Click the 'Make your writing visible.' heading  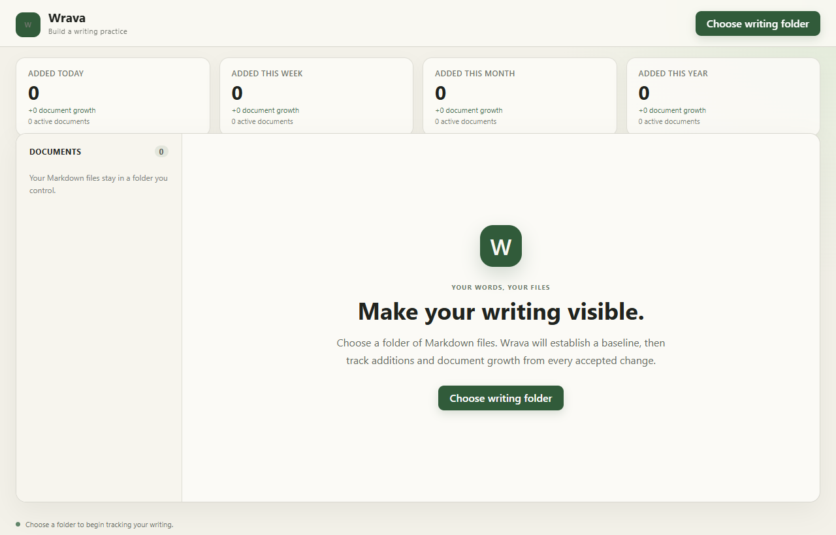(x=501, y=311)
